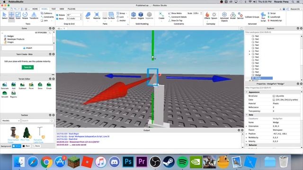Select the terrain Regions tool
This screenshot has height=170, width=303.
tap(14, 94)
